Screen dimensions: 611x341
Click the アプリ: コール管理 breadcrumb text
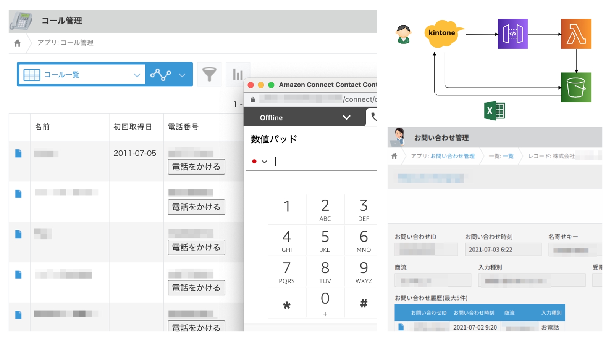tap(65, 43)
